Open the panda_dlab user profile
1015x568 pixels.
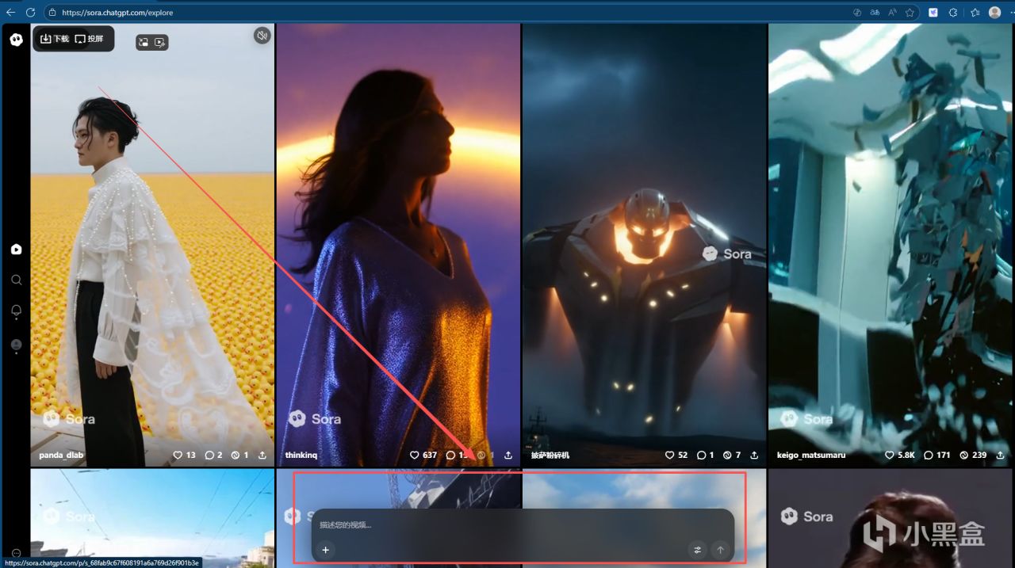[61, 456]
